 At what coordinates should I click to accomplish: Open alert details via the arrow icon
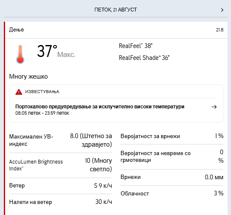click(x=214, y=107)
